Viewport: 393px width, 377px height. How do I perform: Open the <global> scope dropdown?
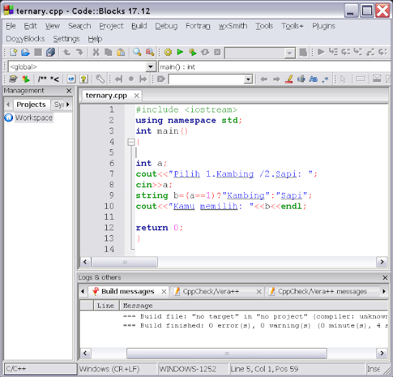pos(150,67)
